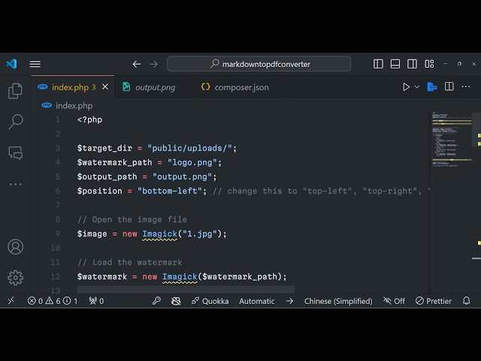Click the markdowntopdfconverter search box
This screenshot has height=361, width=481.
pyautogui.click(x=266, y=64)
